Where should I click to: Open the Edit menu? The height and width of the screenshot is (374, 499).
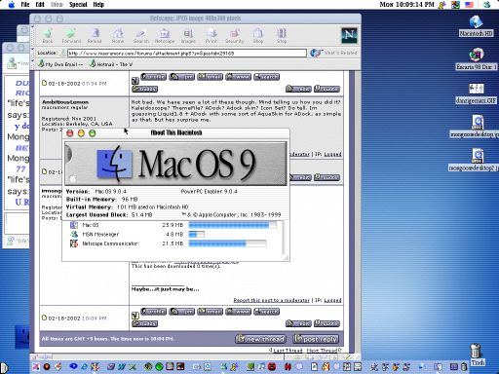(40, 5)
